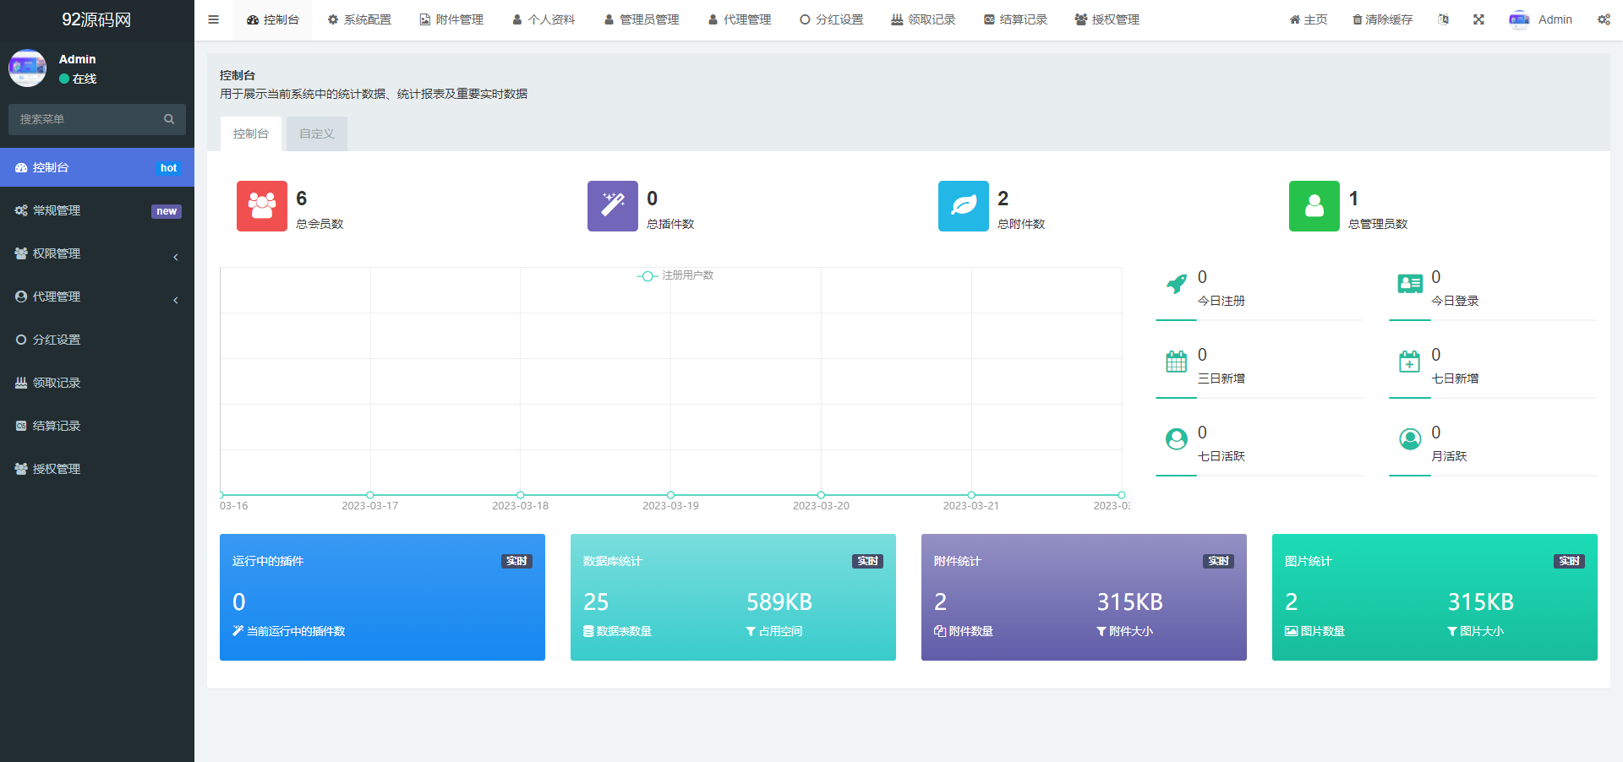The image size is (1623, 762).
Task: Click the 今日注册 rocket icon
Action: (1176, 285)
